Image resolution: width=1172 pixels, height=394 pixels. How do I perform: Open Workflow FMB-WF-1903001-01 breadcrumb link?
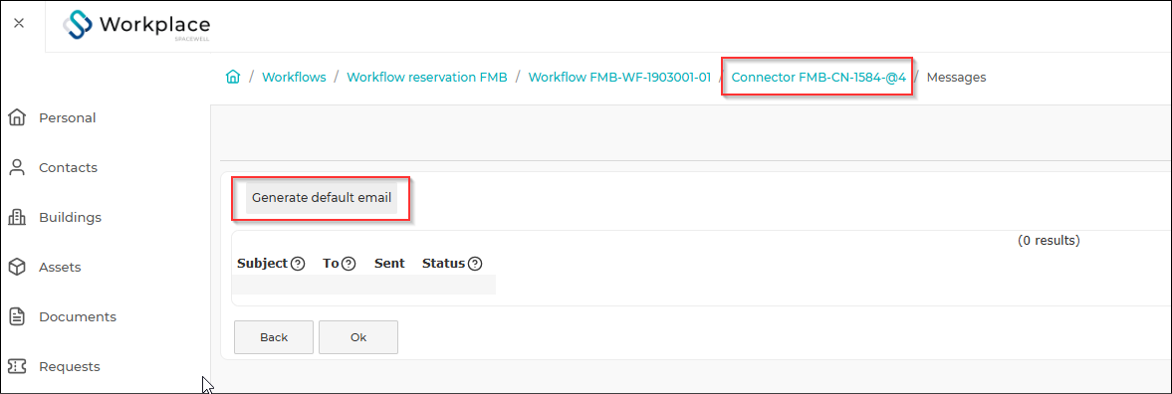(619, 77)
